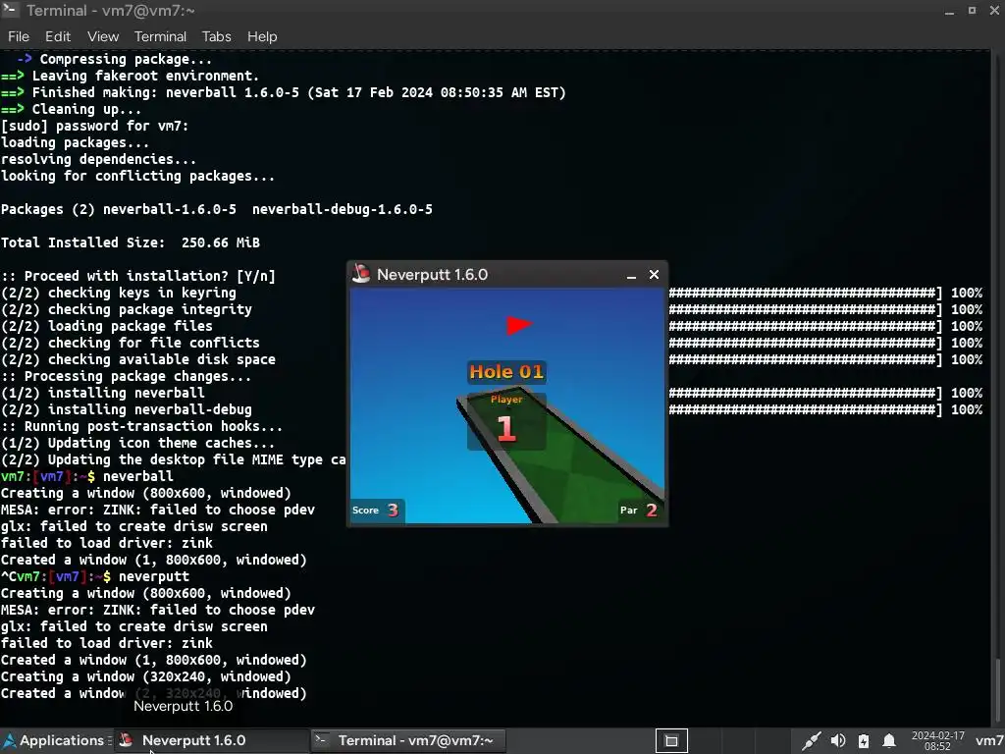Open the battery power manager tray icon
The height and width of the screenshot is (754, 1005).
864,741
